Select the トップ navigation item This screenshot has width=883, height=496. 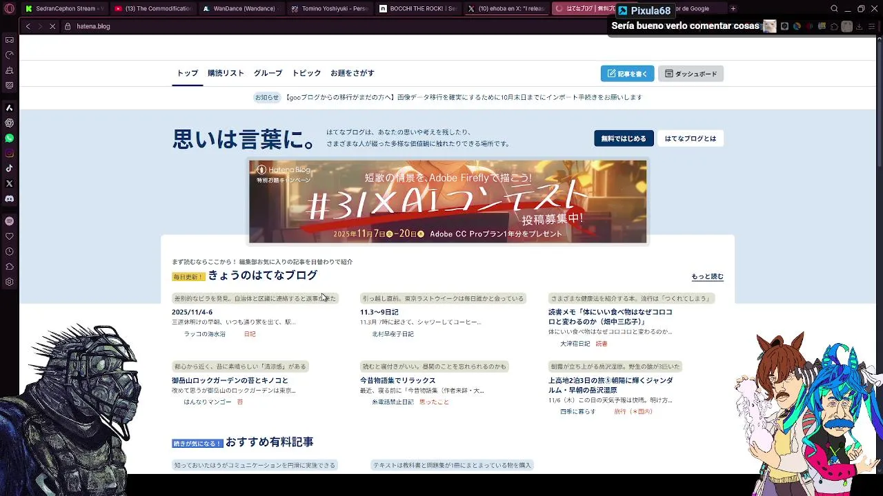[x=187, y=73]
